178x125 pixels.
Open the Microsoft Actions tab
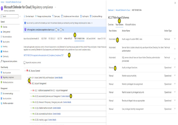(131, 25)
